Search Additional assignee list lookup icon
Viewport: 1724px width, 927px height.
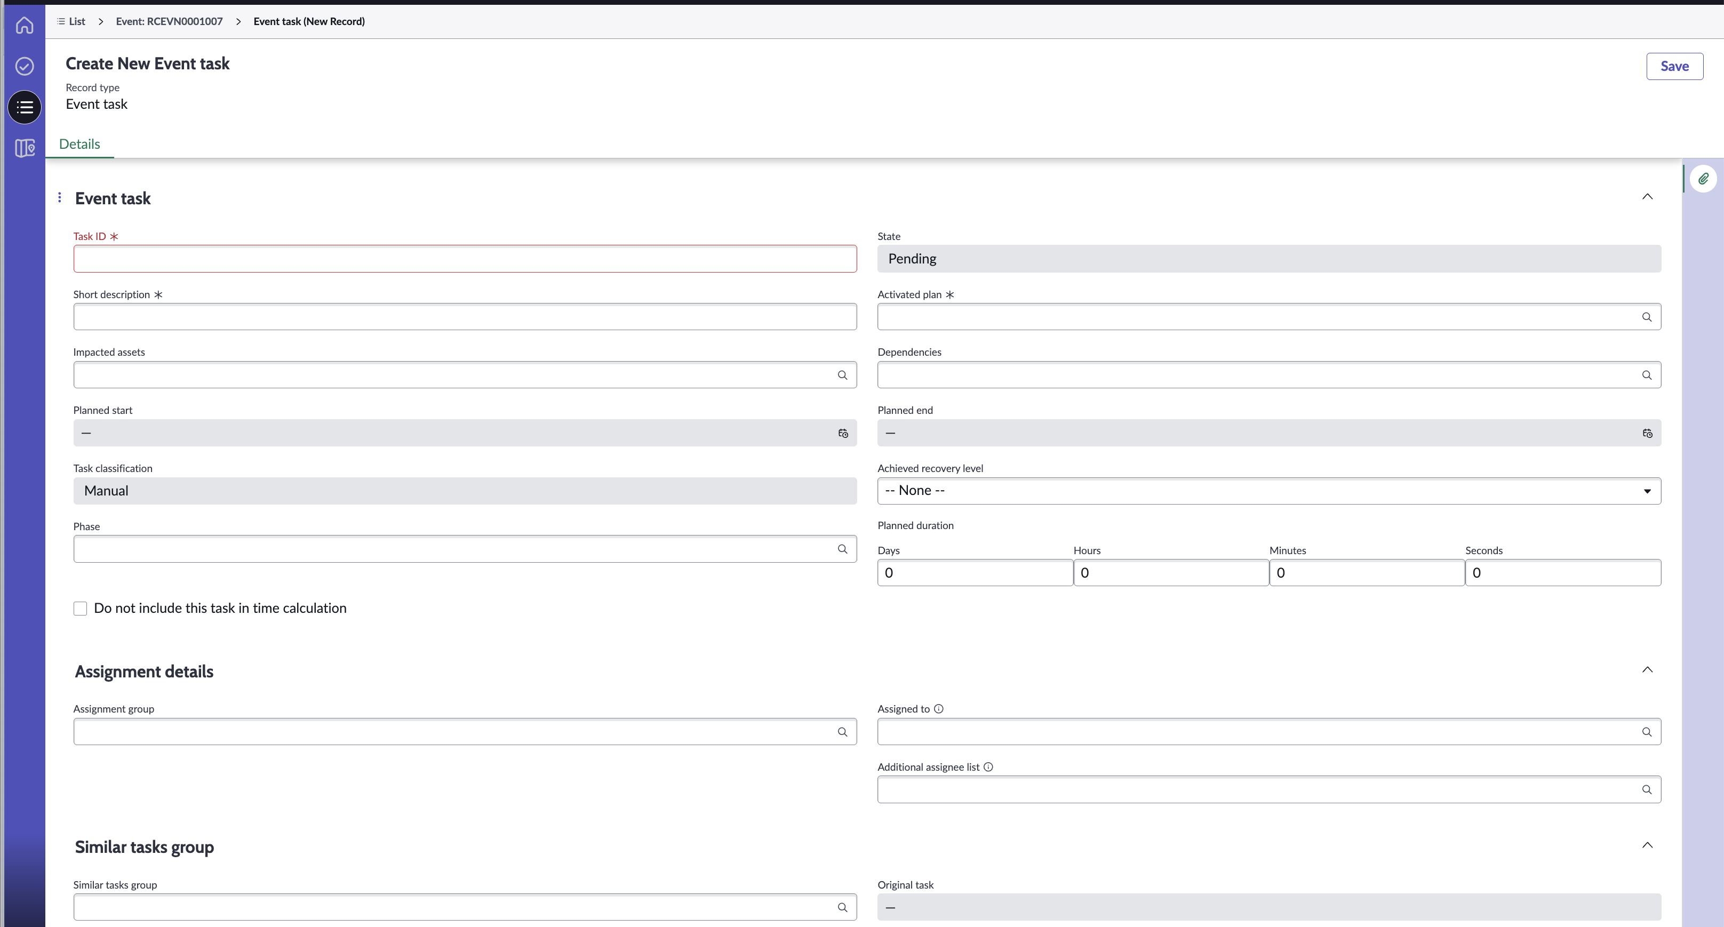[x=1646, y=790]
